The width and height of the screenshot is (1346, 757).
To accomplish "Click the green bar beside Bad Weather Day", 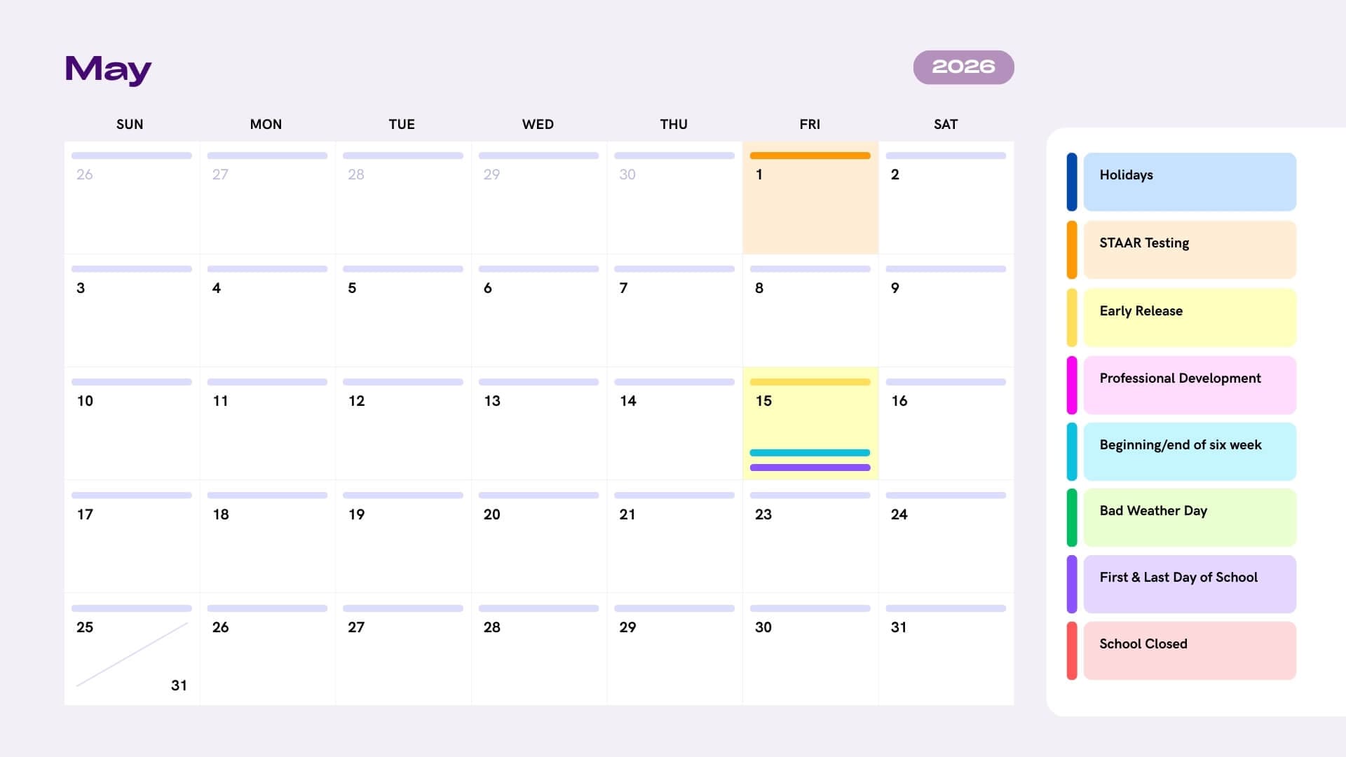I will tap(1071, 517).
